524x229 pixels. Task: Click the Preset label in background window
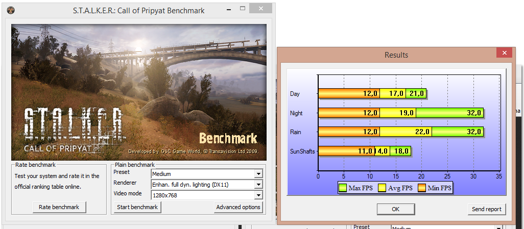[x=362, y=226]
